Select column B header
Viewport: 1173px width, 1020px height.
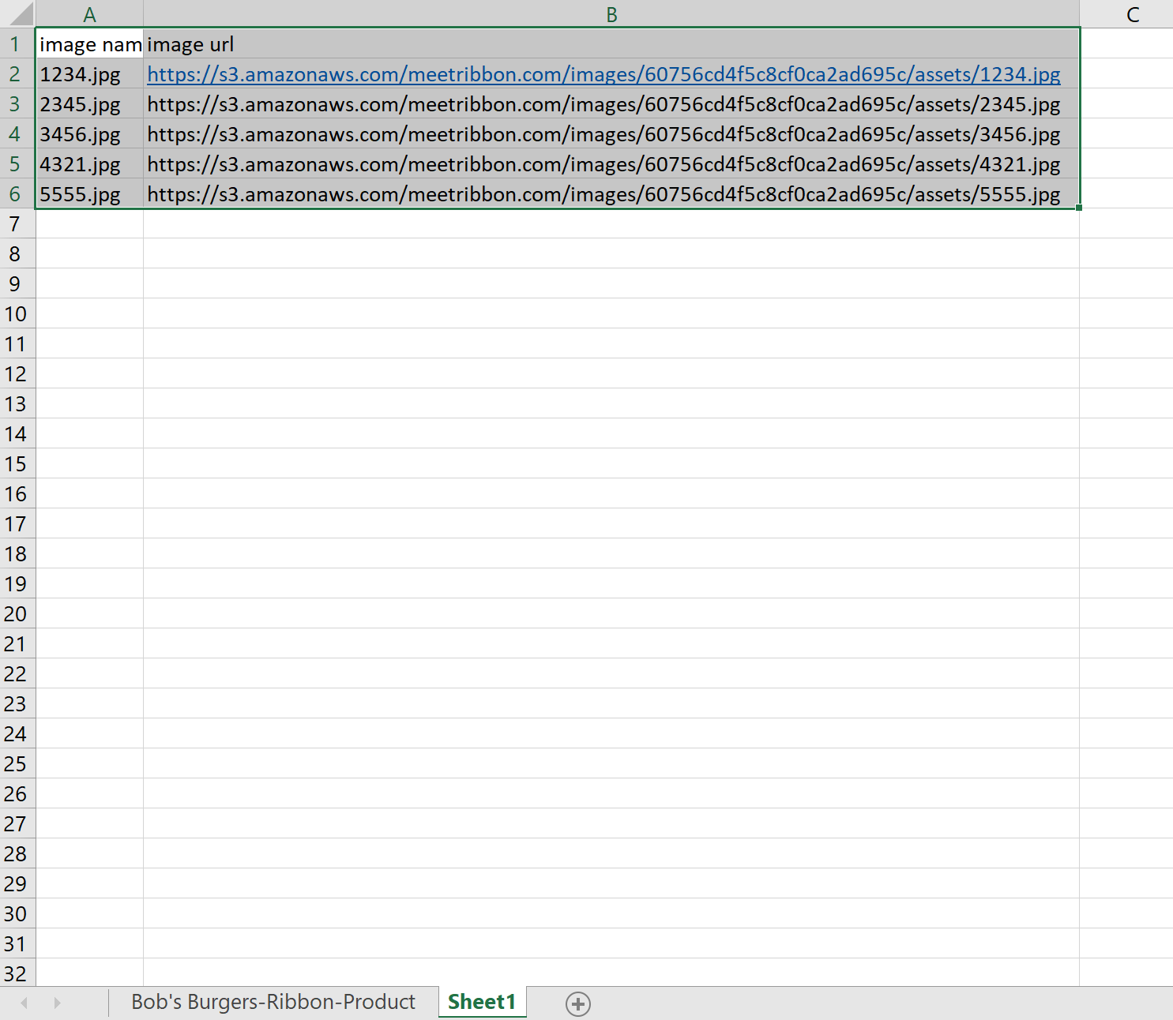(x=611, y=14)
